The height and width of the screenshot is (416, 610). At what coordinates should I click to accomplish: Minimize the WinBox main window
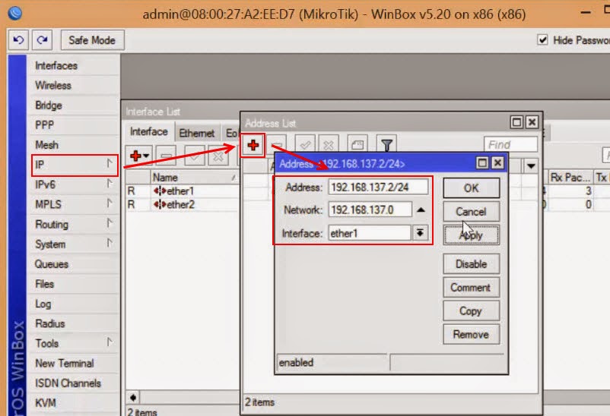click(586, 13)
